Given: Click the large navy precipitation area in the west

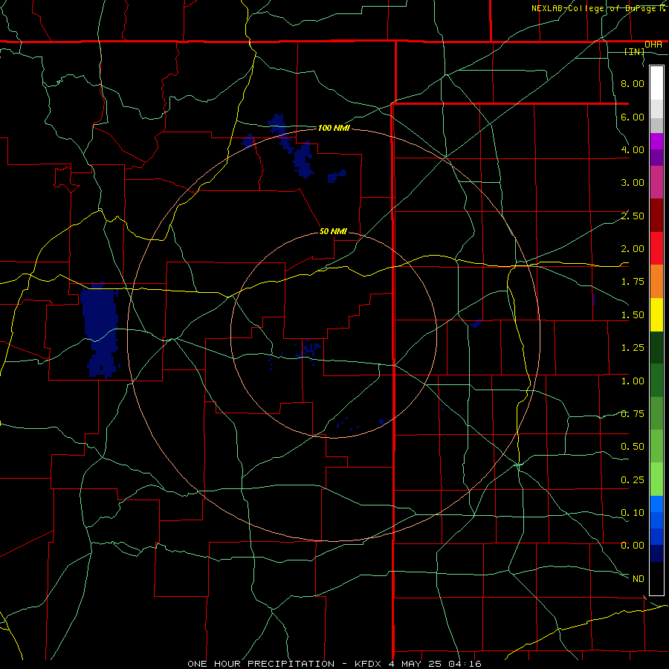Looking at the screenshot, I should [100, 329].
